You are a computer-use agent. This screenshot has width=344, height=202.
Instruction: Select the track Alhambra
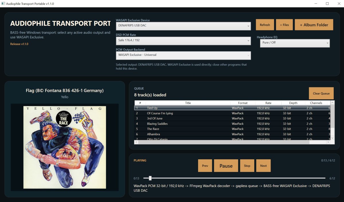point(232,134)
